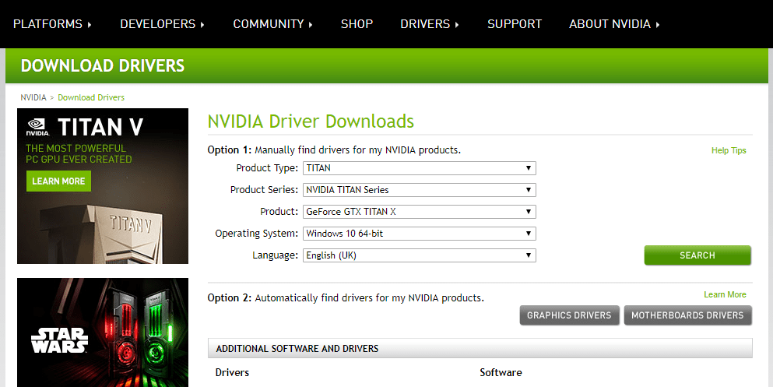Open the Product dropdown showing GeForce GTX TITAN X
Image resolution: width=773 pixels, height=387 pixels.
point(419,212)
